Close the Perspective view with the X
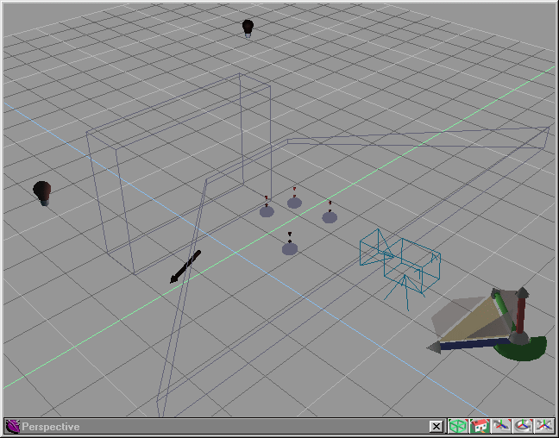 (x=436, y=426)
